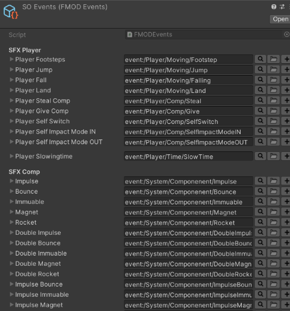Click the Player Self Impact Mode IN label
290x311 pixels.
point(55,132)
